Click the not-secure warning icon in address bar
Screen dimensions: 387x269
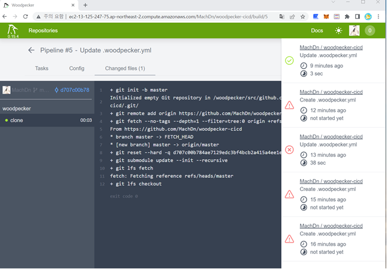tap(38, 17)
